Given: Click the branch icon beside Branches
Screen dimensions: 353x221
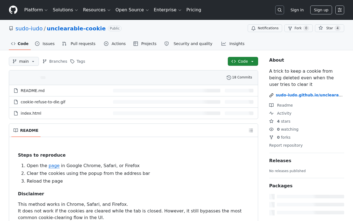Looking at the screenshot, I should click(x=45, y=61).
